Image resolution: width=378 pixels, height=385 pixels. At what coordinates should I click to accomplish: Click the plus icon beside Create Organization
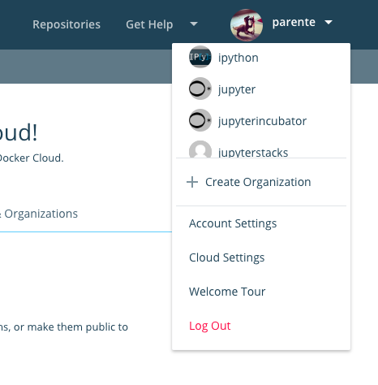pyautogui.click(x=192, y=182)
